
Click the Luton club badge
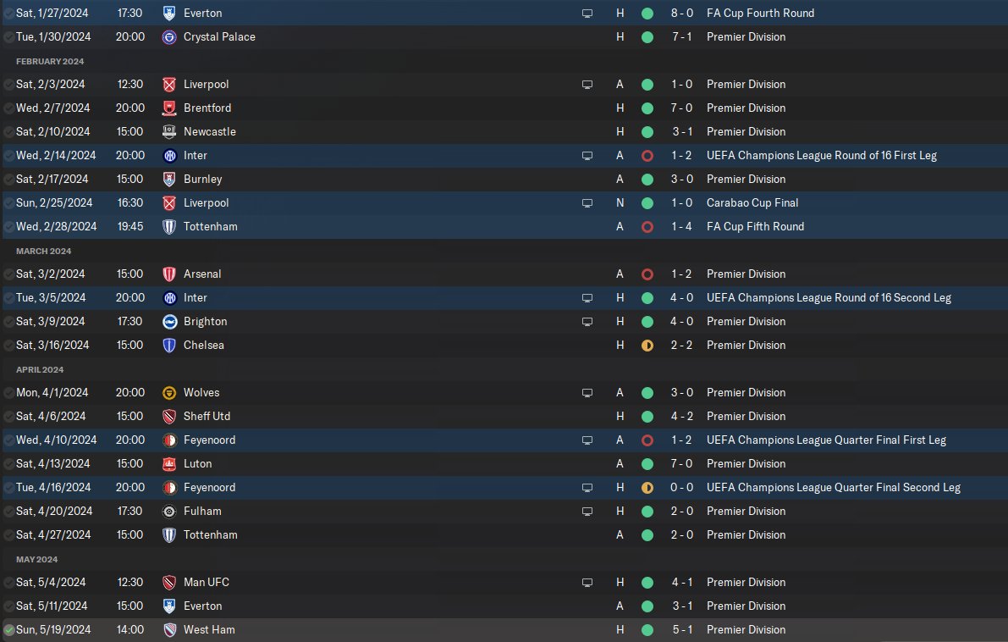169,464
